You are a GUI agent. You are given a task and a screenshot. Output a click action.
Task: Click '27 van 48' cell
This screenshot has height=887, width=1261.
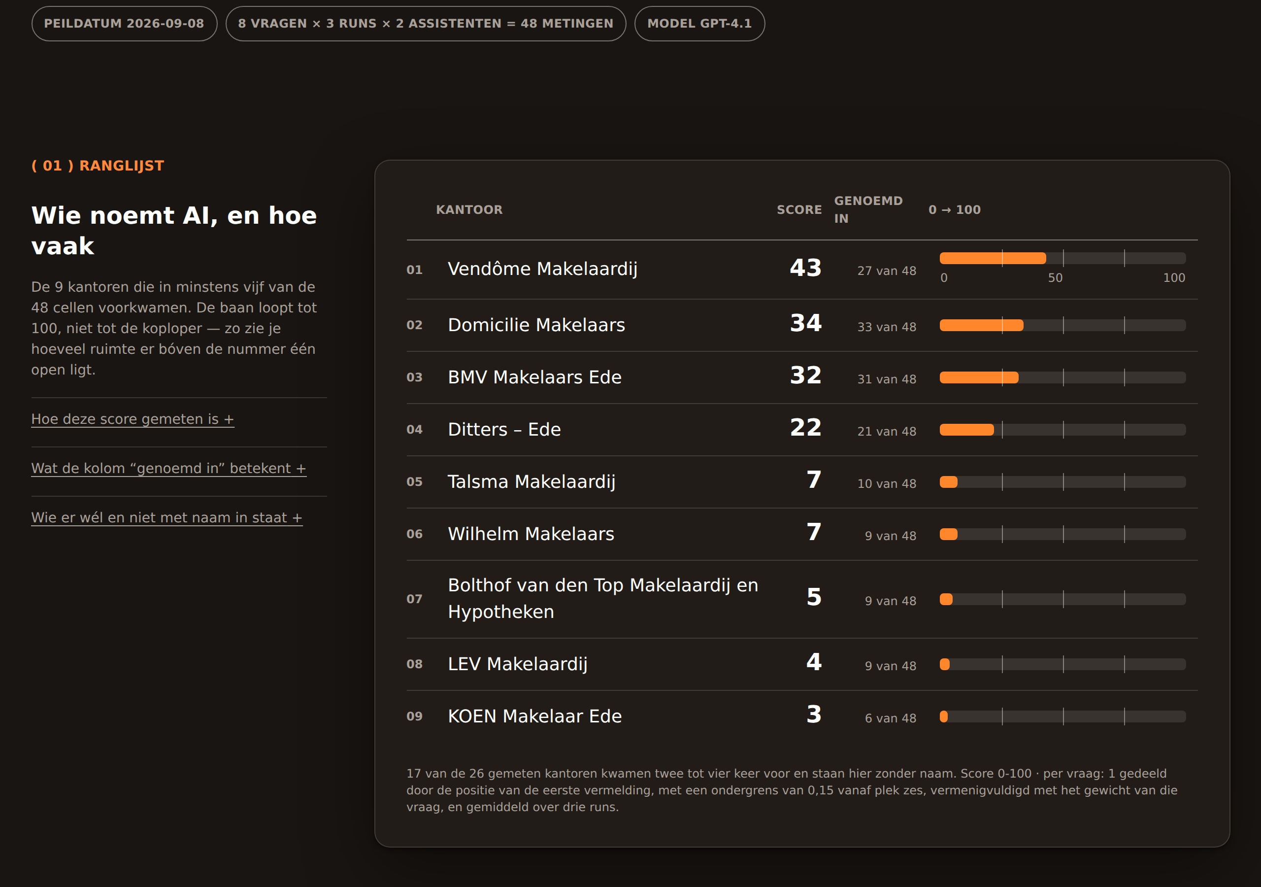[887, 271]
